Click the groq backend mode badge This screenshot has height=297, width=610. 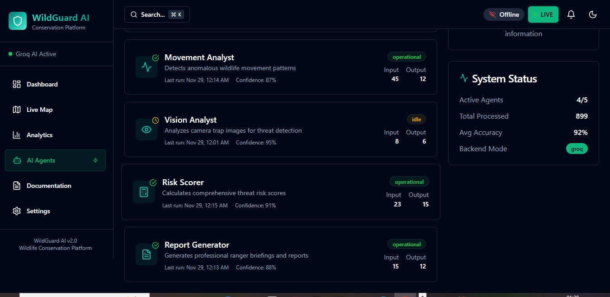(577, 148)
